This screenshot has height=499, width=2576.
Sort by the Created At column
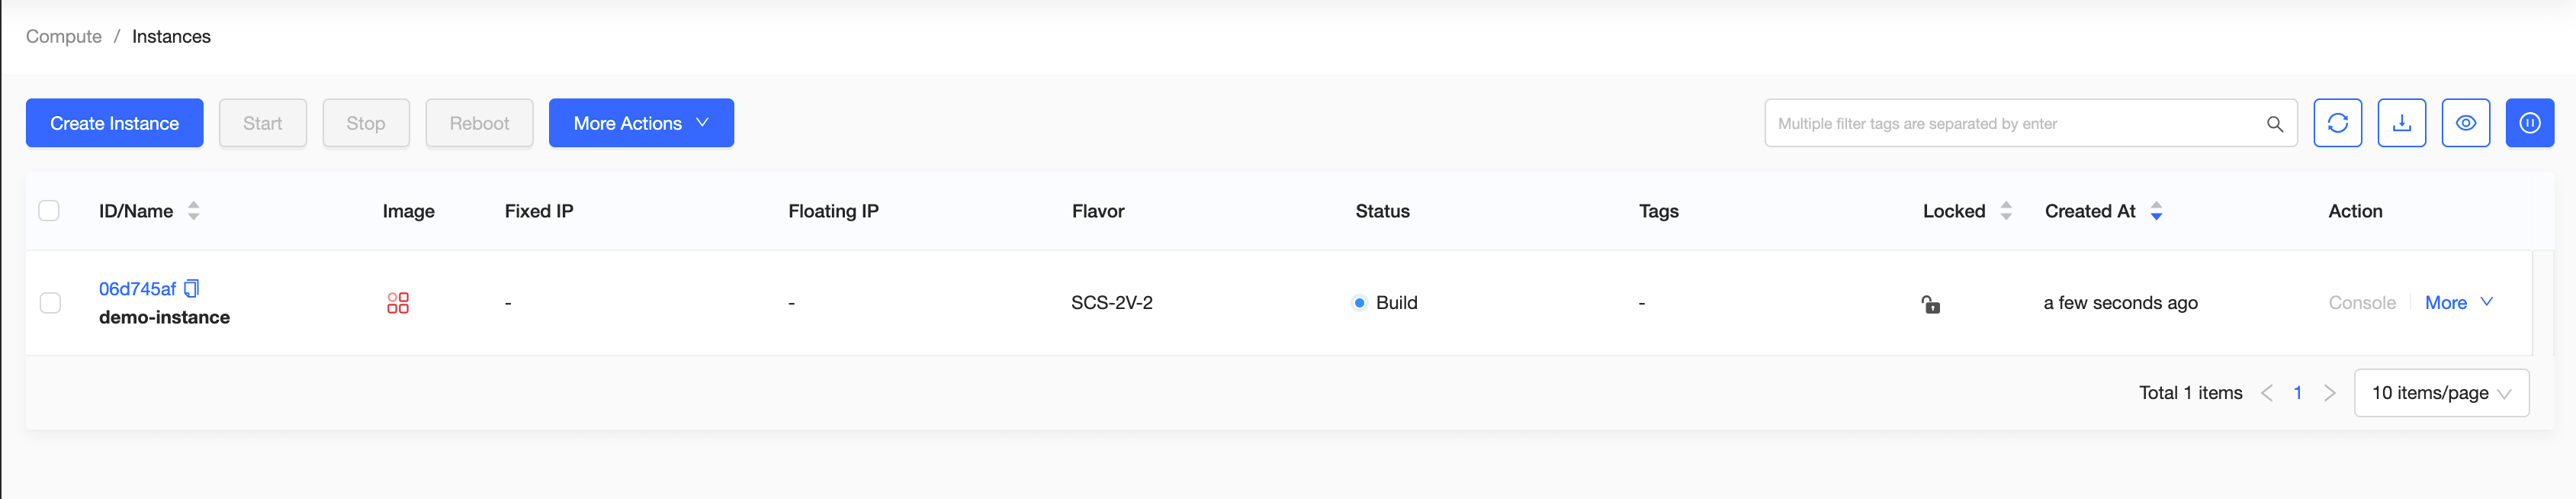point(2156,211)
